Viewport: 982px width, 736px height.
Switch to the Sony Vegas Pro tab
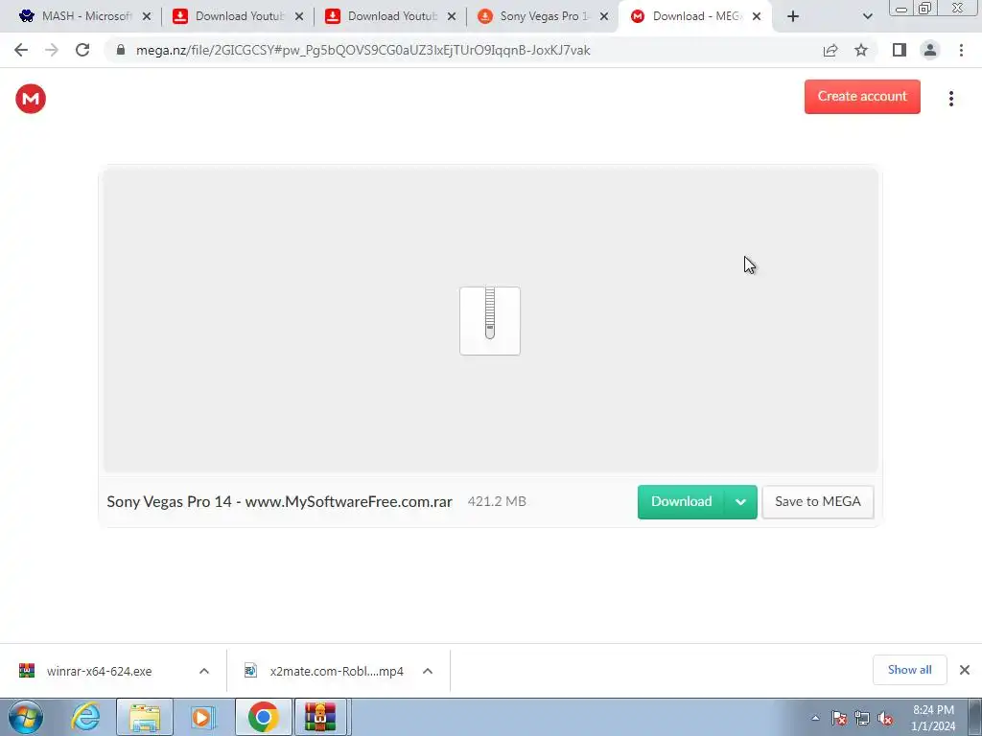point(543,16)
